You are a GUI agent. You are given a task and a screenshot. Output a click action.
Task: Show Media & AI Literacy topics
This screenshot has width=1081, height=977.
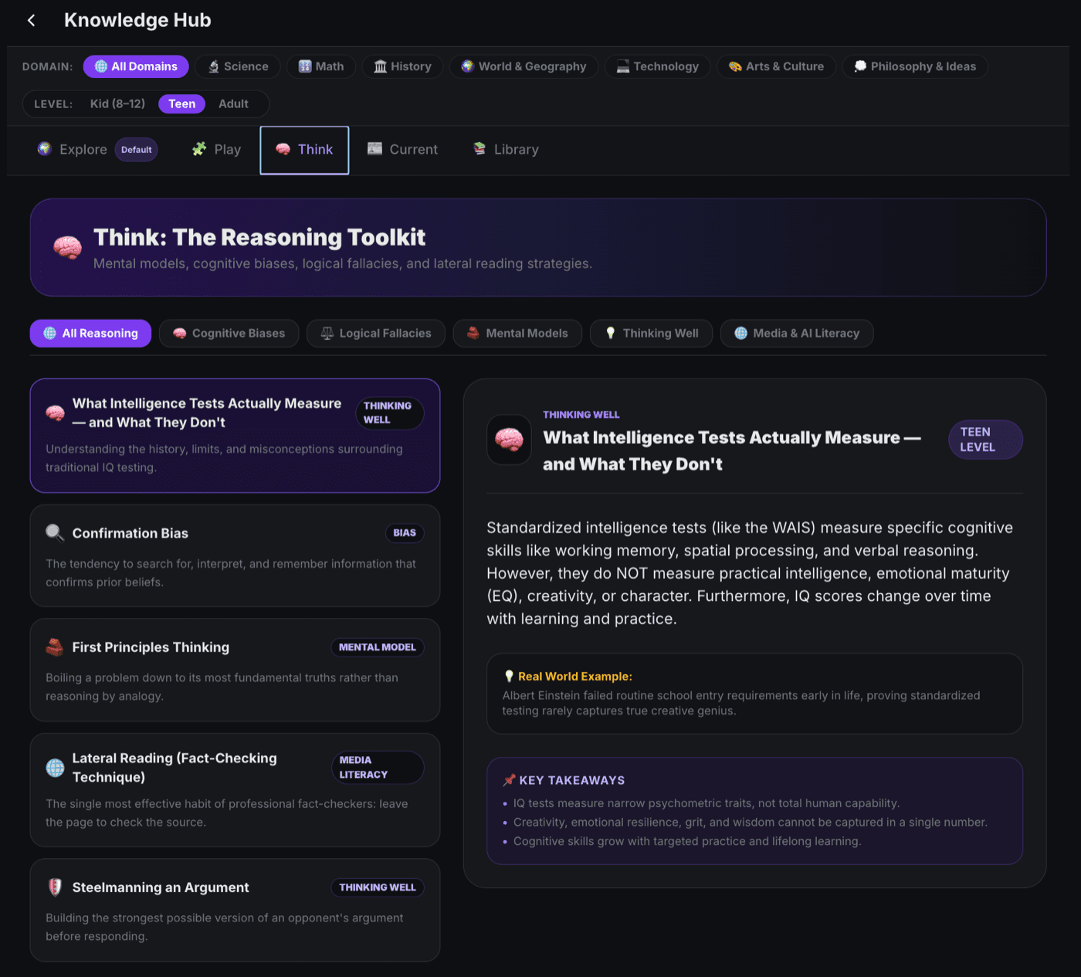pyautogui.click(x=797, y=333)
